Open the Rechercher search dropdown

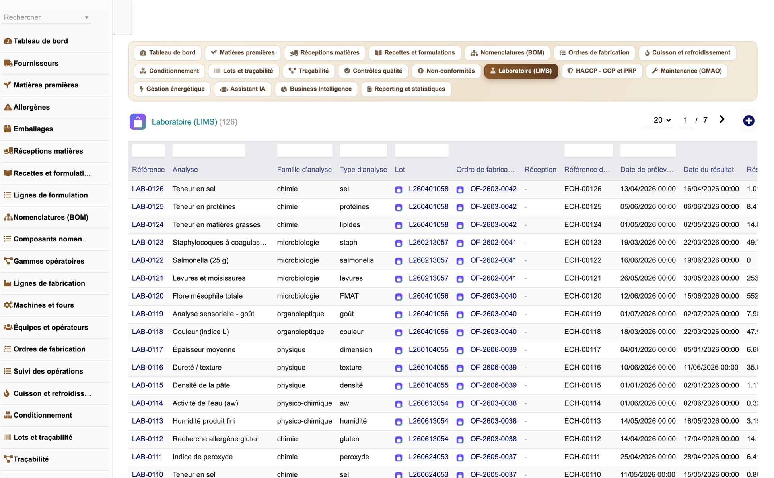[46, 17]
